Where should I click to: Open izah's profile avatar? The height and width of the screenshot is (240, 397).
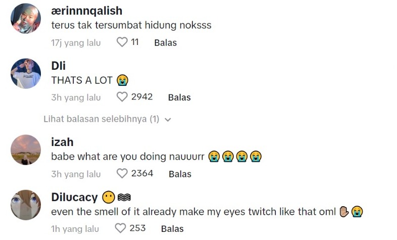click(25, 150)
